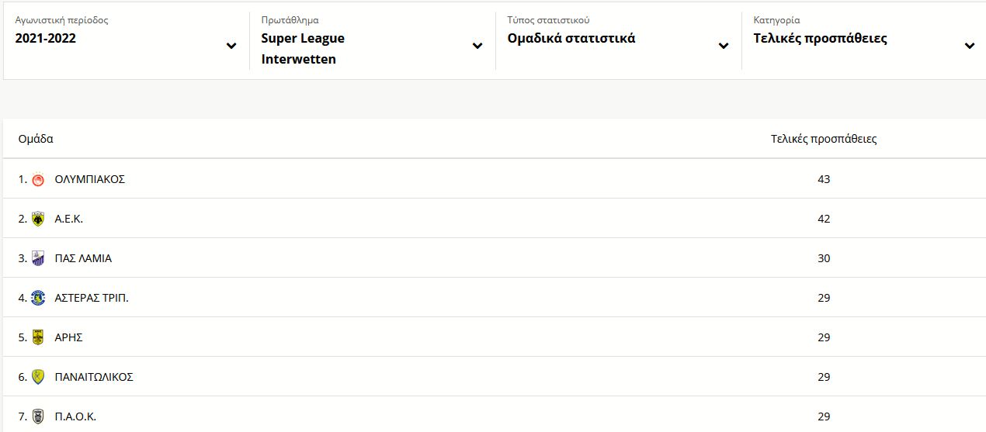Expand the Πρωτάθλημα Super League Interwetten selector

373,41
